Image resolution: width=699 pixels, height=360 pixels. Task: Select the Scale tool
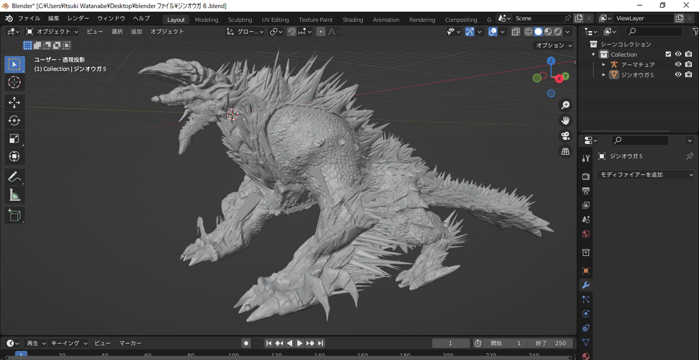pos(15,138)
